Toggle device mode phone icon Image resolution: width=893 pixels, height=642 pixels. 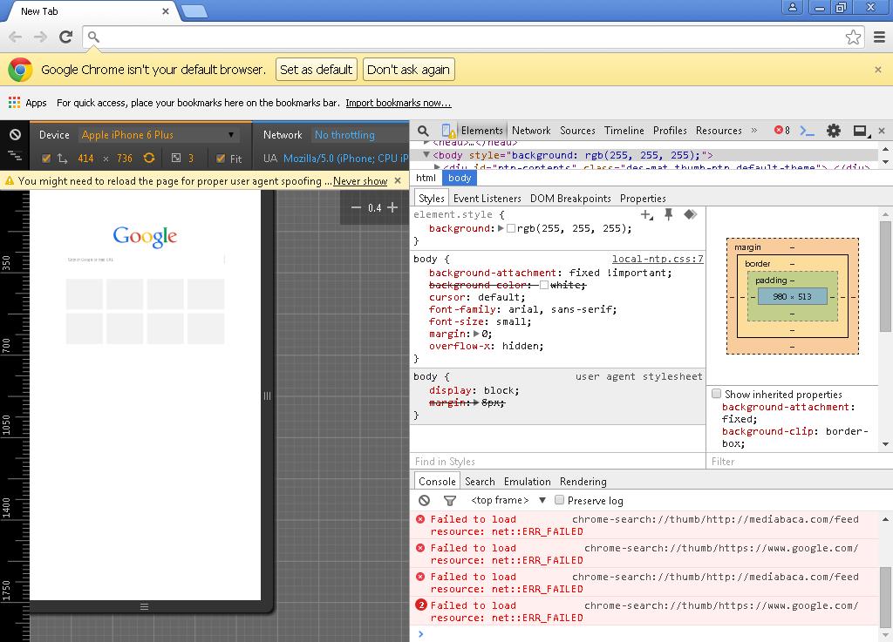pyautogui.click(x=448, y=131)
